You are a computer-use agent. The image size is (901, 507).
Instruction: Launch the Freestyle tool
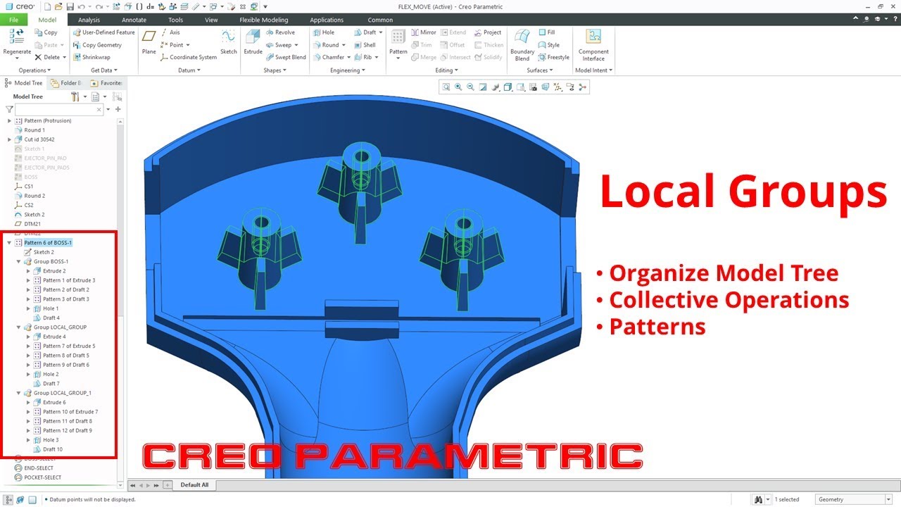(553, 58)
